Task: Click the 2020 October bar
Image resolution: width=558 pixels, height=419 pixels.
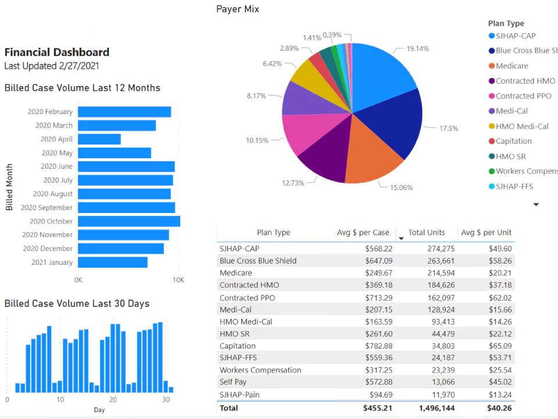Action: tap(128, 221)
